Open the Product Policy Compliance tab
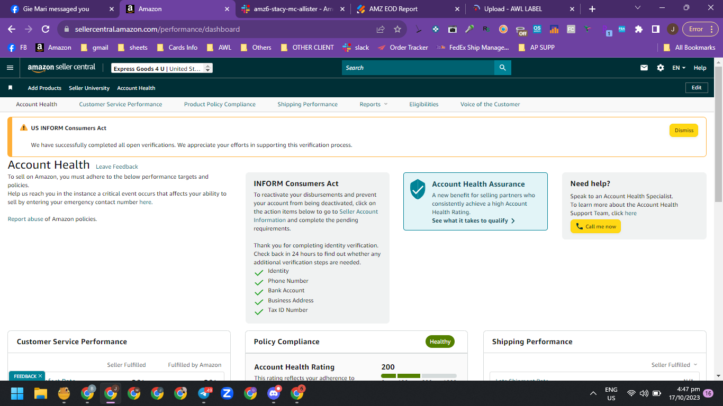Screen dimensions: 723x406 click(x=220, y=104)
